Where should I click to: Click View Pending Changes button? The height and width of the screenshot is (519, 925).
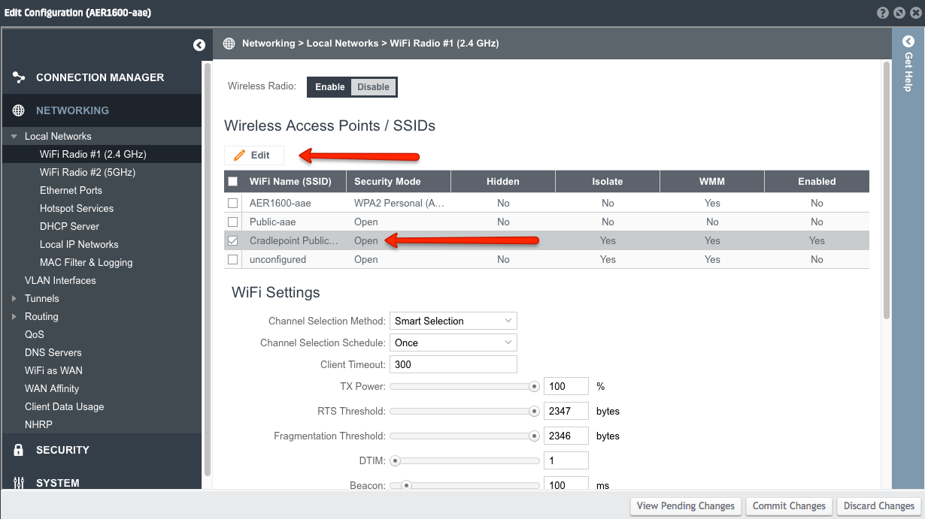(x=685, y=505)
